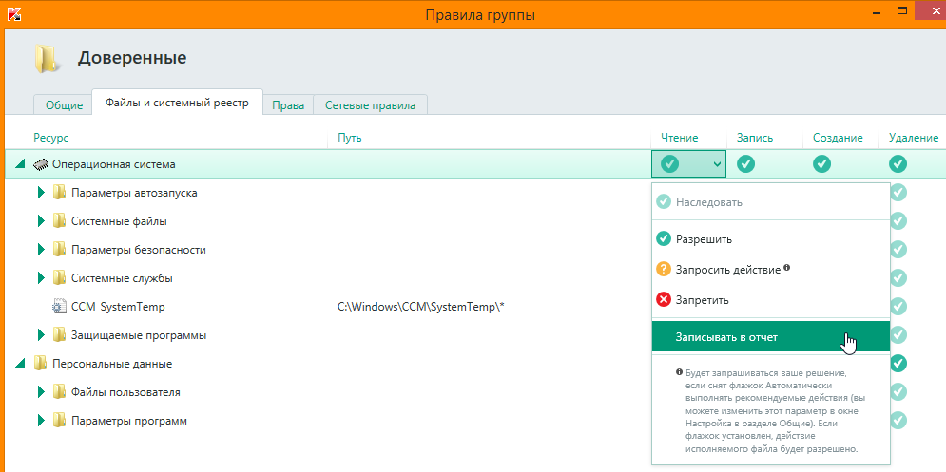
Task: Expand the Системные службы node
Action: pyautogui.click(x=41, y=278)
